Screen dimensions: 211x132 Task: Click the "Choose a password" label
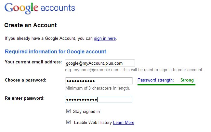pos(26,80)
